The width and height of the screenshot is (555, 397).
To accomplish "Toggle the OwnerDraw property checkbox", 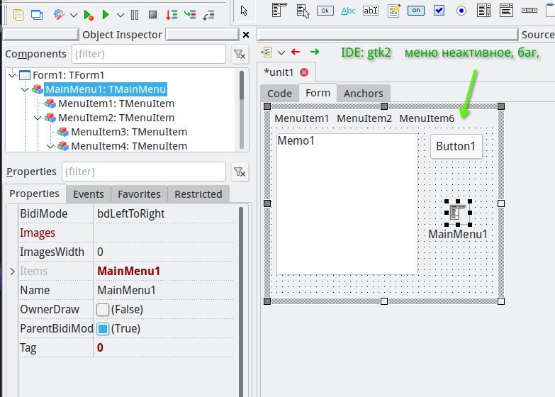I will 103,310.
